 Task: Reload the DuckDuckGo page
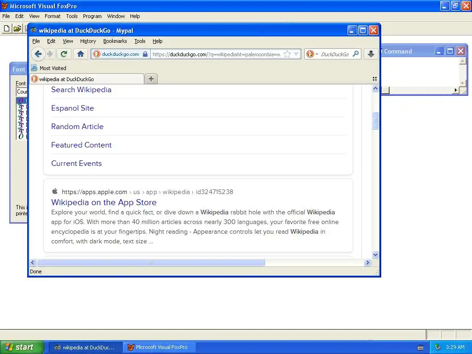coord(64,54)
